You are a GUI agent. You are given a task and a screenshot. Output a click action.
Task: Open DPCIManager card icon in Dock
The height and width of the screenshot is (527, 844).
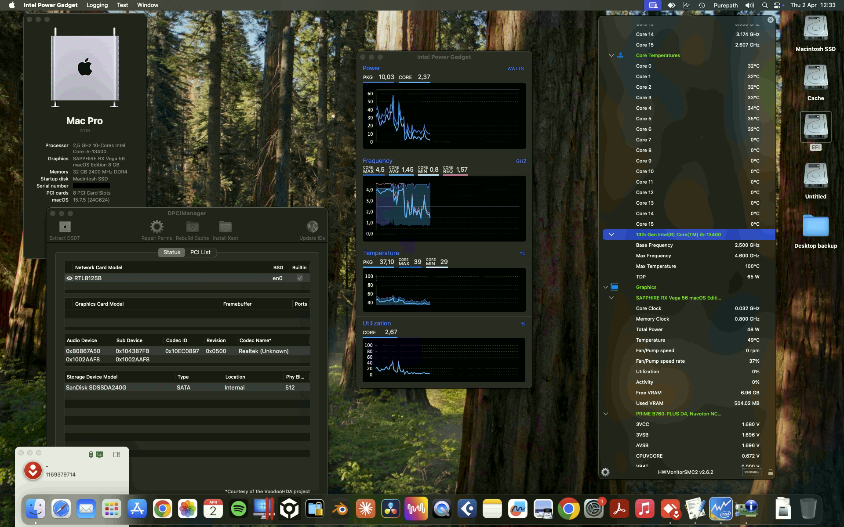[x=746, y=509]
